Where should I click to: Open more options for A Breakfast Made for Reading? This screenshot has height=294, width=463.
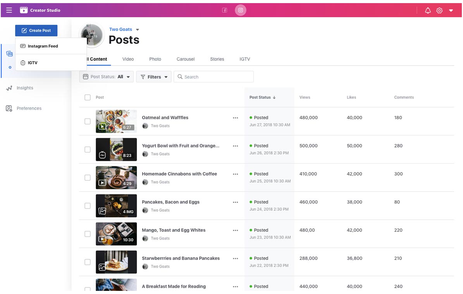point(235,287)
